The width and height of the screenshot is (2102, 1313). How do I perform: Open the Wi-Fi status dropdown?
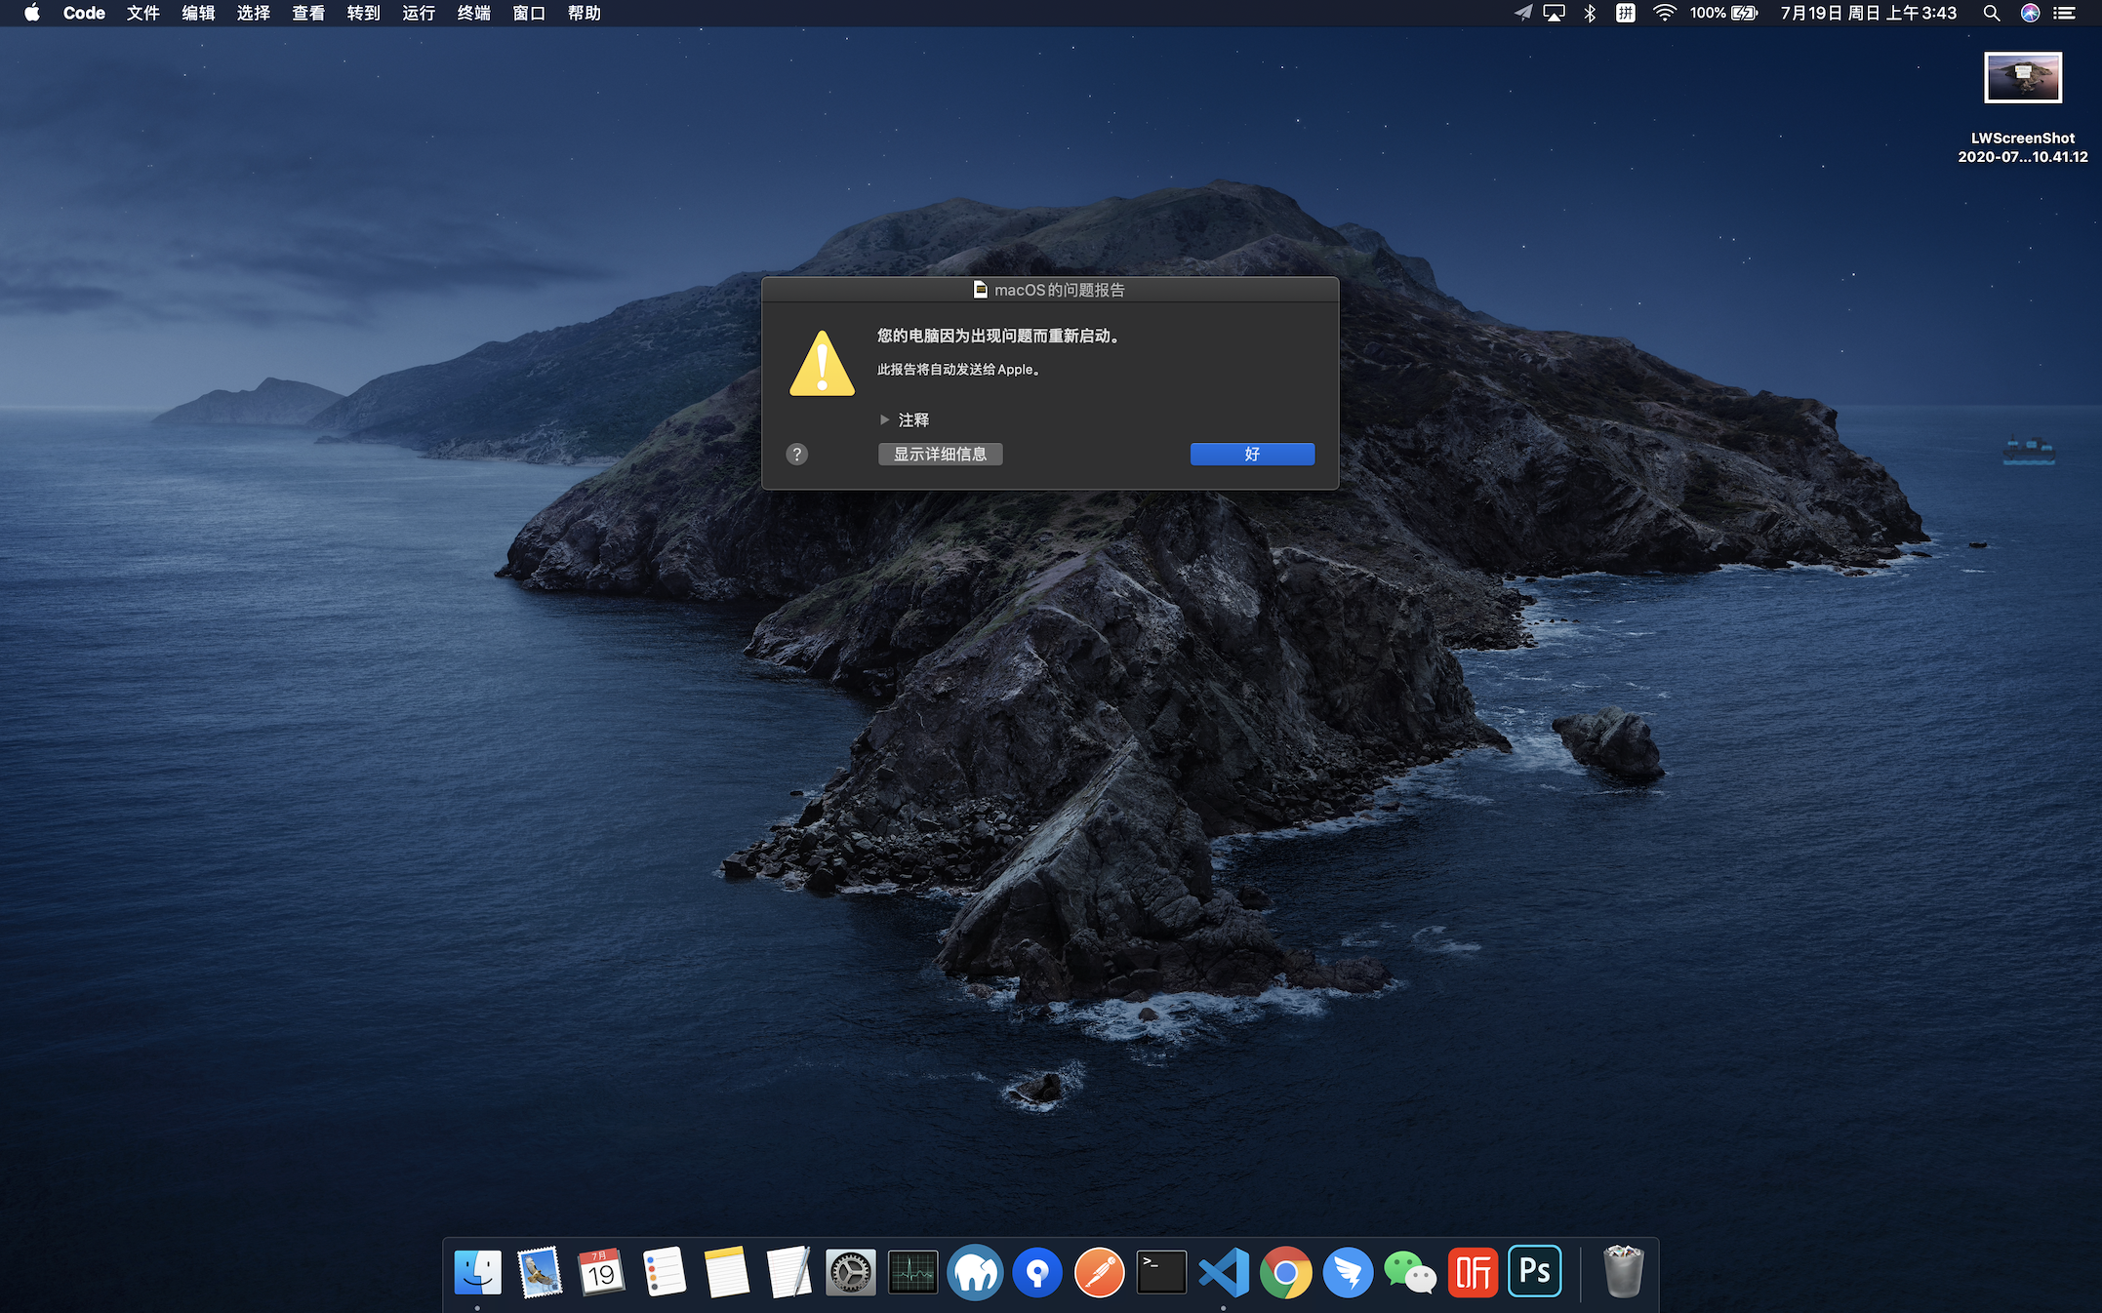click(1664, 13)
